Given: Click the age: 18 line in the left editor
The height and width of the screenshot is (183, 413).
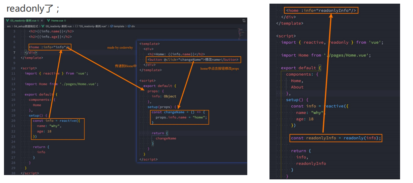Looking at the screenshot, I should pos(44,131).
